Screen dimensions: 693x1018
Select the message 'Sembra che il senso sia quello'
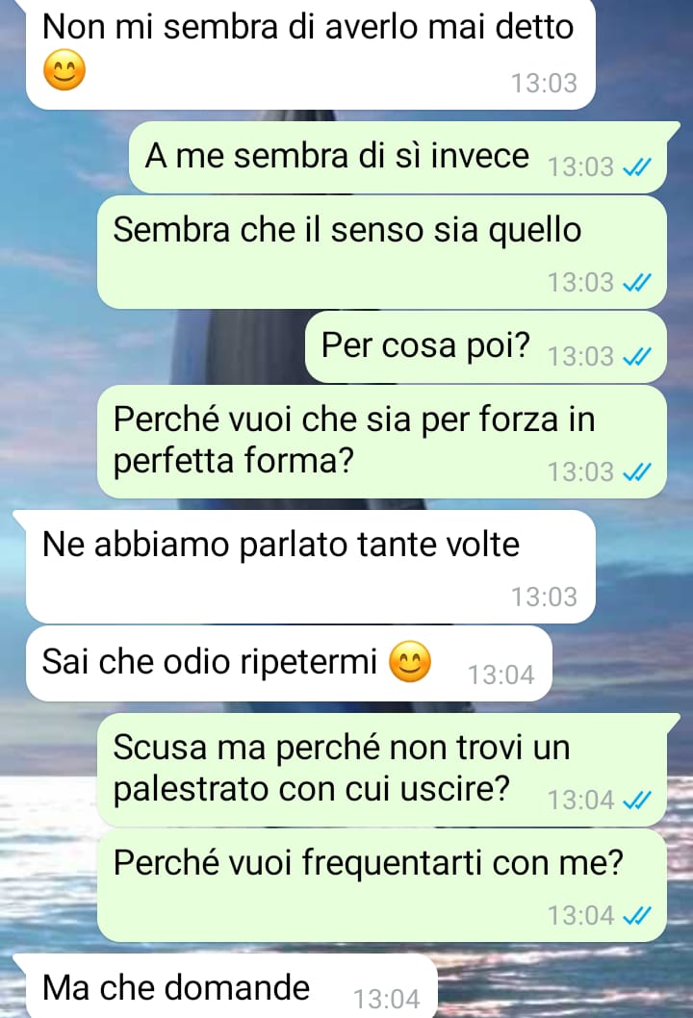pos(382,252)
